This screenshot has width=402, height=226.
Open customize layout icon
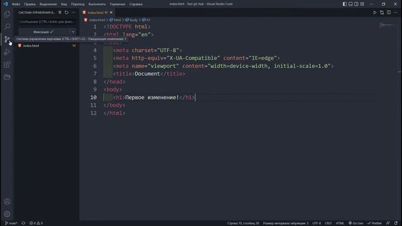pyautogui.click(x=362, y=4)
